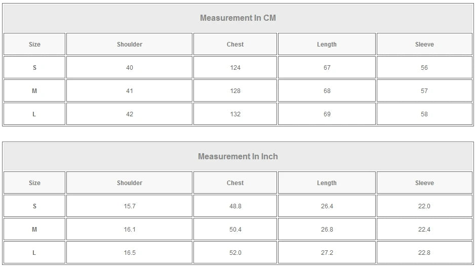Image resolution: width=476 pixels, height=268 pixels.
Task: Select the chest value 50.4 cell
Action: pos(235,230)
